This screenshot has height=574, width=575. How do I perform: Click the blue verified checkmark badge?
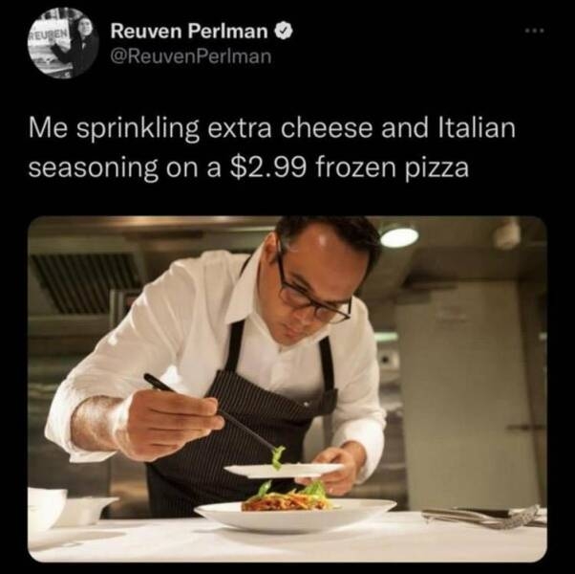[x=284, y=32]
